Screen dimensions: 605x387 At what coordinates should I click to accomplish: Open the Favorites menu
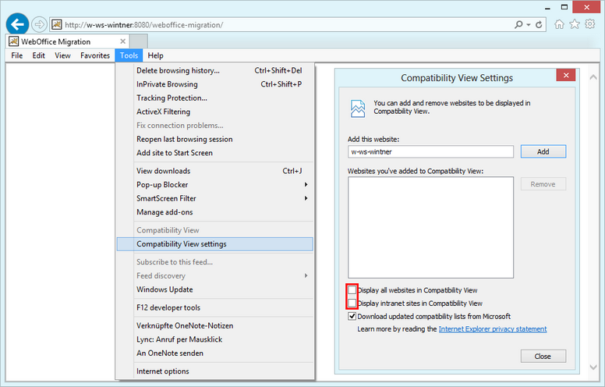95,55
